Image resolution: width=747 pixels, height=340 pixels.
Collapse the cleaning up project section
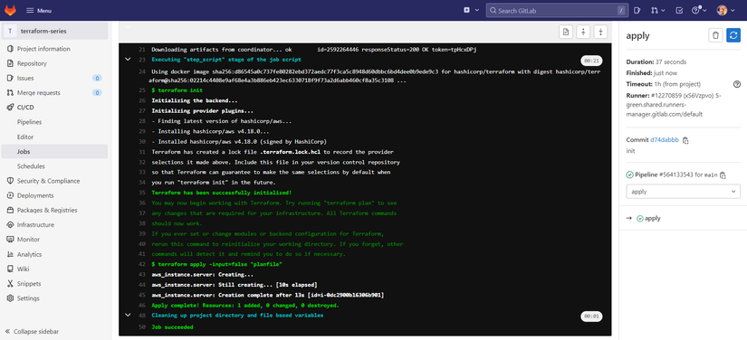tap(127, 315)
